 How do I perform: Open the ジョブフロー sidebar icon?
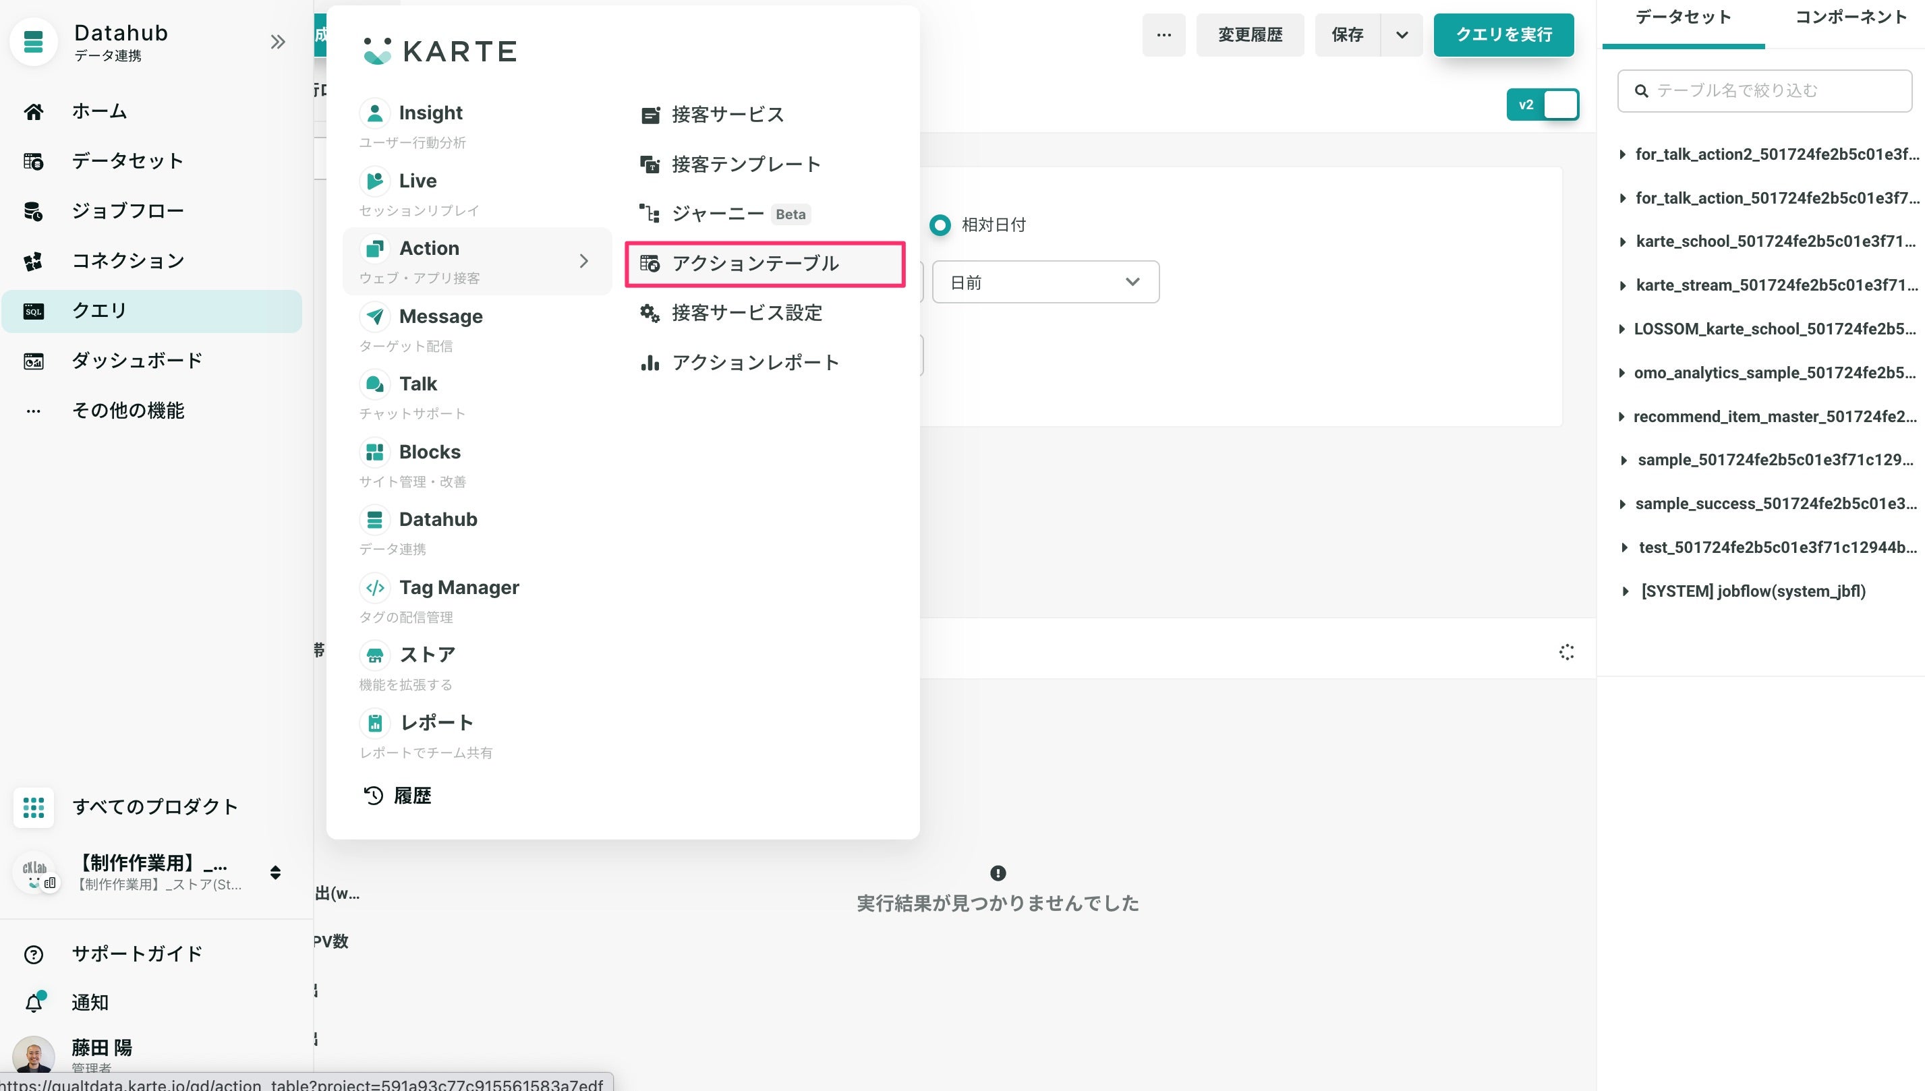coord(33,211)
